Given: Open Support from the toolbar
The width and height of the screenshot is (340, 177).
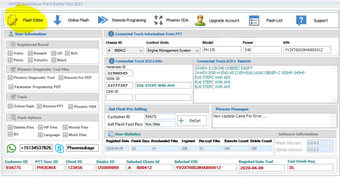Looking at the screenshot, I should [321, 21].
